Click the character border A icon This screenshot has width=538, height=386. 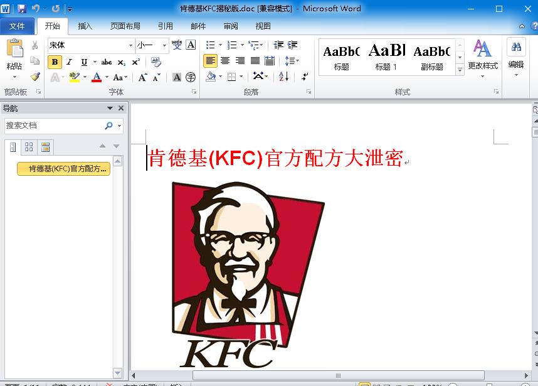[191, 45]
